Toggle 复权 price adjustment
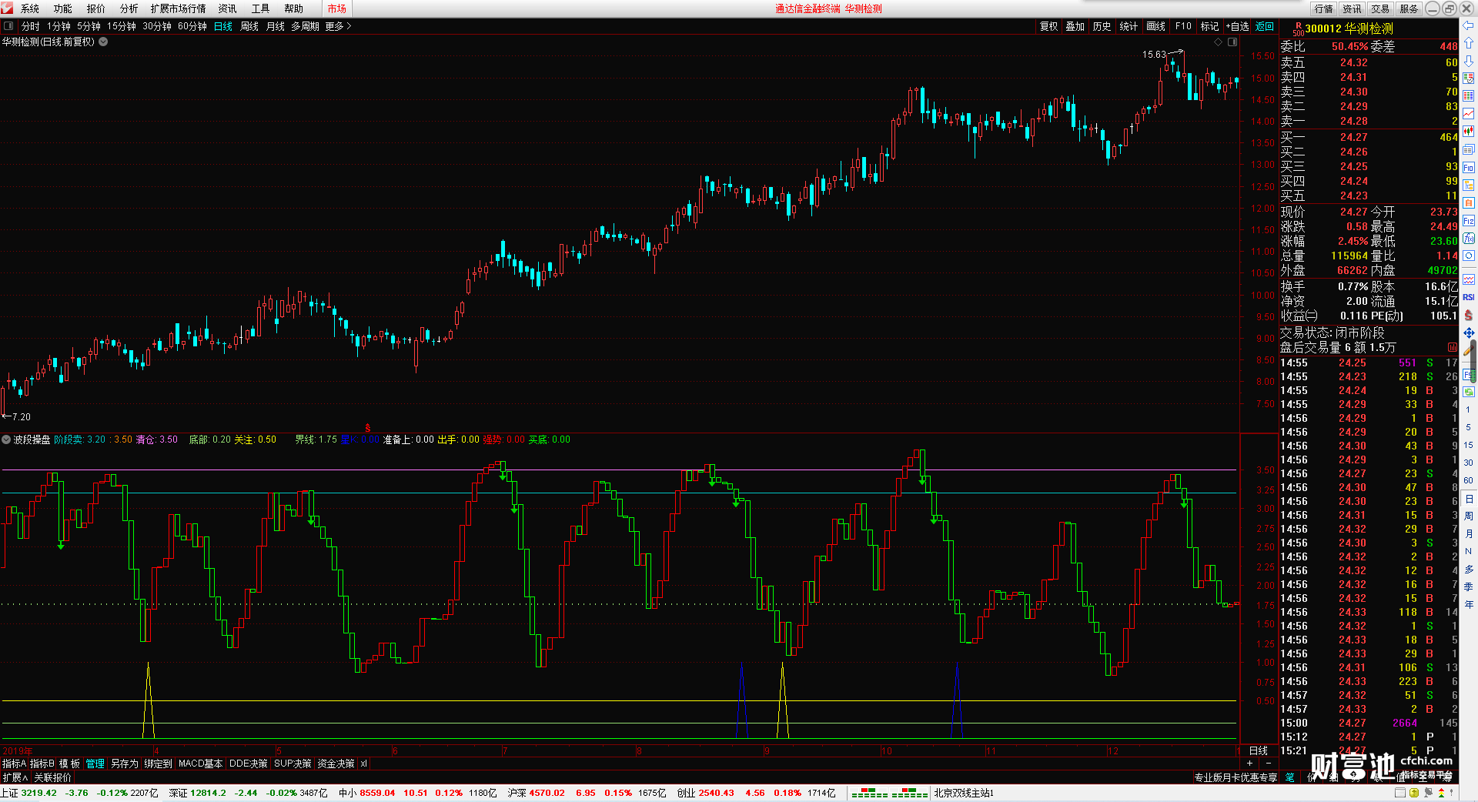The height and width of the screenshot is (802, 1478). [1048, 26]
